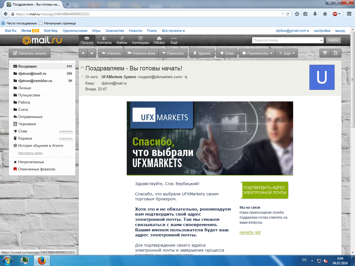Open the Облако cloud storage
This screenshot has height=266, width=355.
click(x=159, y=40)
